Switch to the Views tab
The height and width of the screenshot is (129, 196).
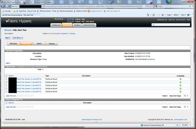tap(52, 43)
